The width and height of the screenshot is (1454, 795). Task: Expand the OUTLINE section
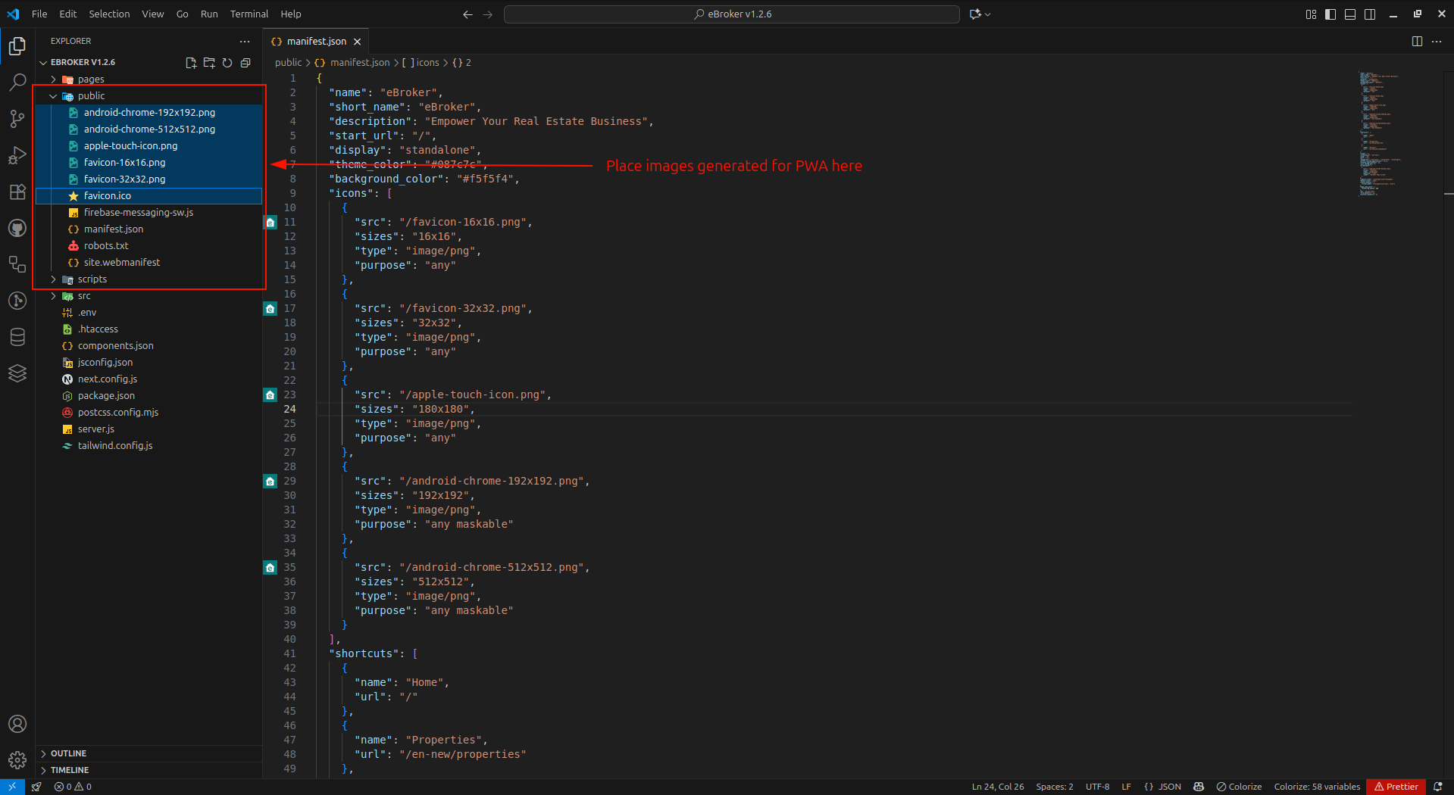point(68,753)
